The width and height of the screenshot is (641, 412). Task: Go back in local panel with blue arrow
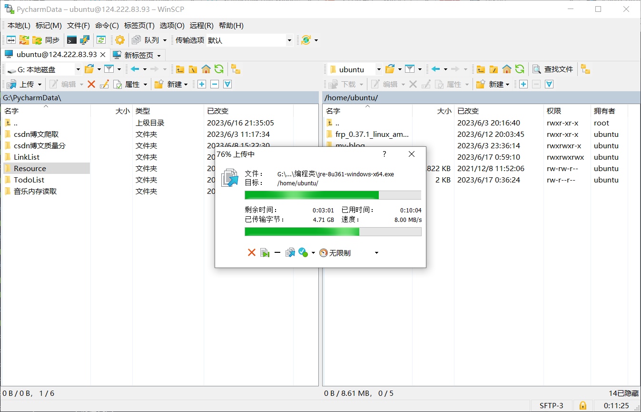[135, 69]
